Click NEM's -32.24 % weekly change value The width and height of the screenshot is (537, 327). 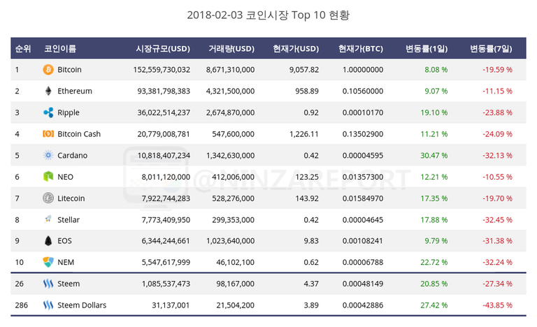pyautogui.click(x=497, y=262)
